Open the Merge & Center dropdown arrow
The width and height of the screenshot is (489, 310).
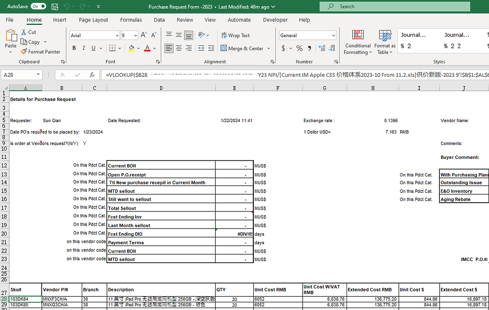[269, 48]
